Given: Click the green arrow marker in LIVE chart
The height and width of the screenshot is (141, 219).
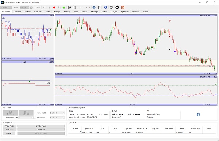Looking at the screenshot, I should point(30,81).
